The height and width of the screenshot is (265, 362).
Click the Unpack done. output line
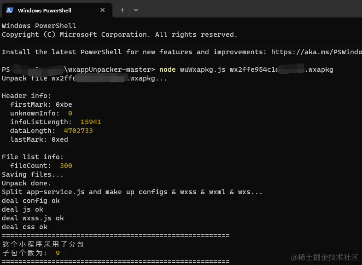click(x=26, y=183)
